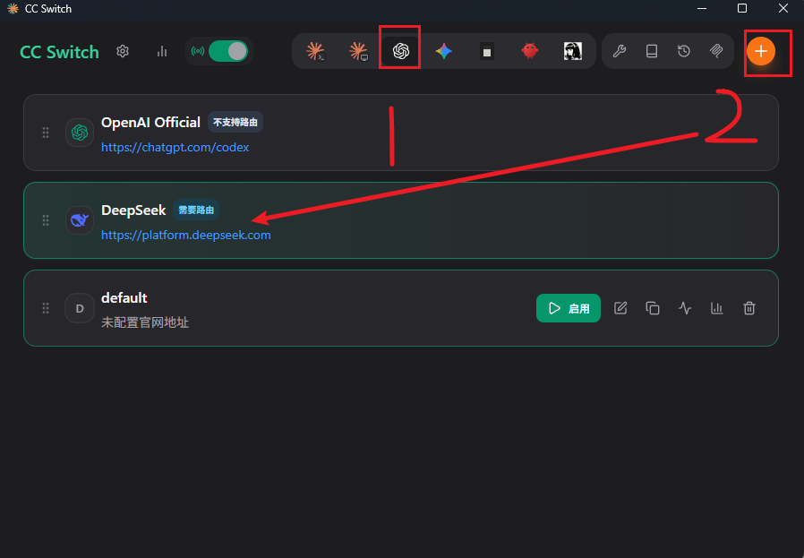Open the history clock icon

tap(683, 51)
